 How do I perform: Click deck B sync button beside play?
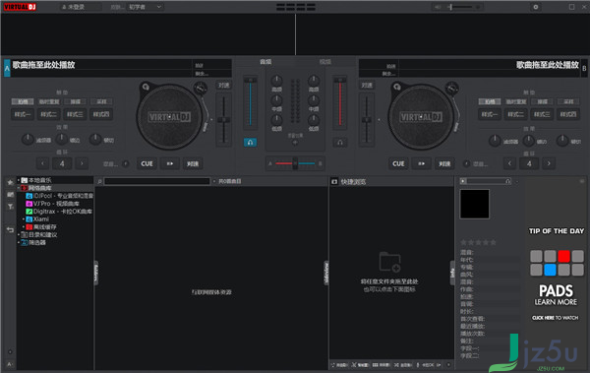coord(444,163)
